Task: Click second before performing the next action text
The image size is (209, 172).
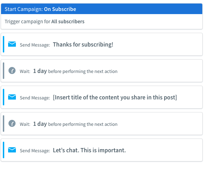Action: [x=83, y=124]
